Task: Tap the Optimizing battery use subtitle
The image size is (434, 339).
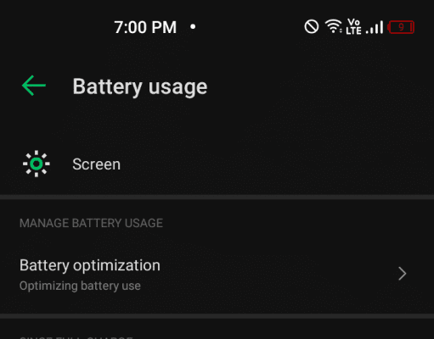Action: point(80,286)
